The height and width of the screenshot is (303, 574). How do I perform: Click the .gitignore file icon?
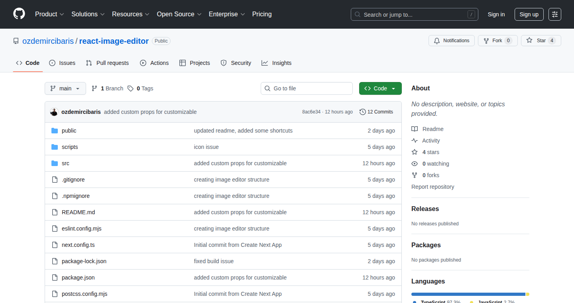(x=55, y=180)
